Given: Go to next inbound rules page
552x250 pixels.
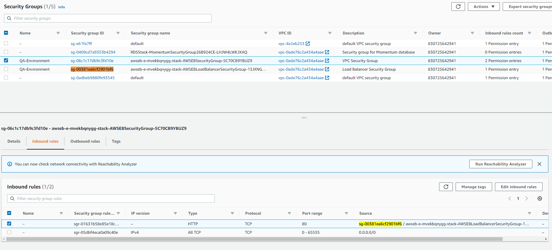Looking at the screenshot, I should pos(527,198).
